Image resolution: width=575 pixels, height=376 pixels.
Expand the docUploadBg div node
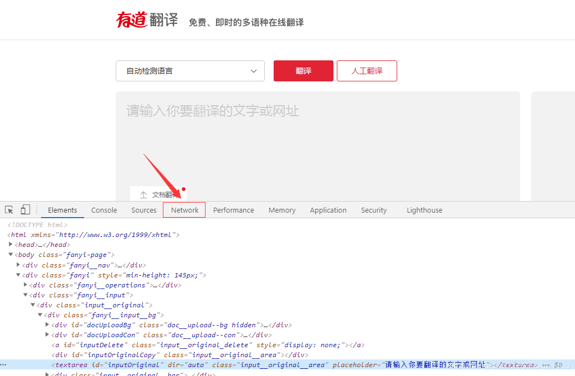47,325
